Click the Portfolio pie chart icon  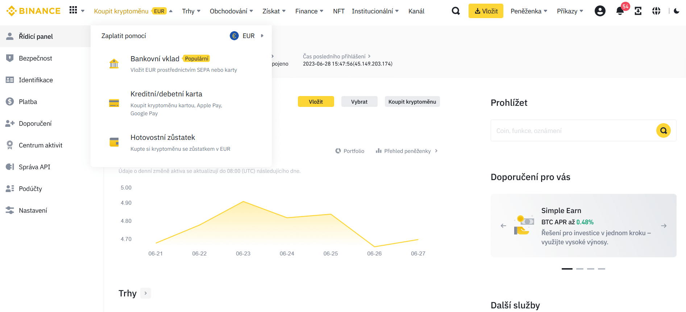pyautogui.click(x=338, y=151)
